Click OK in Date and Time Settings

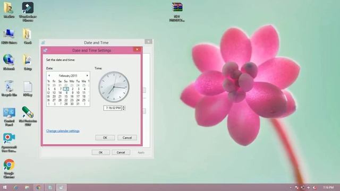coord(105,138)
